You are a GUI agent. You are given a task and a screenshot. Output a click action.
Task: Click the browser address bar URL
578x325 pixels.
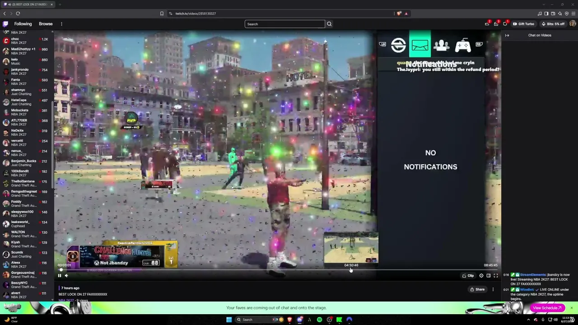[196, 14]
